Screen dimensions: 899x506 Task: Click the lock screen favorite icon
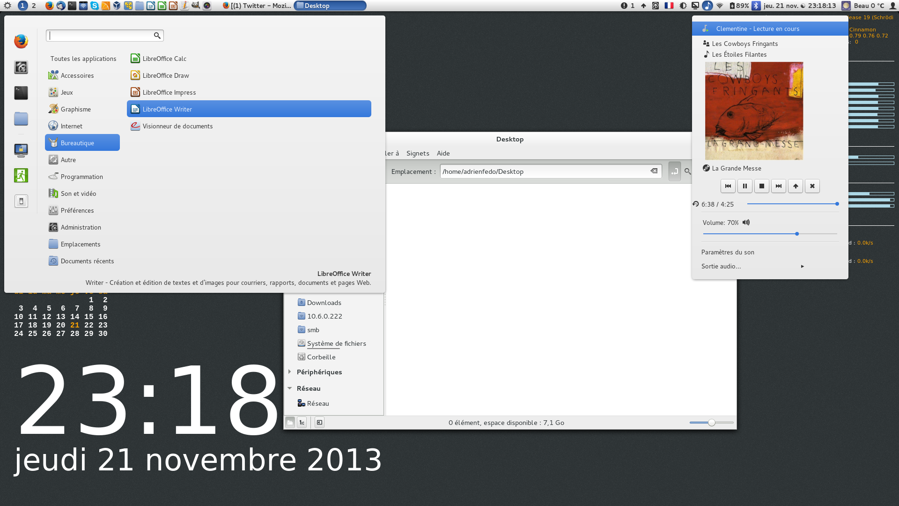21,150
